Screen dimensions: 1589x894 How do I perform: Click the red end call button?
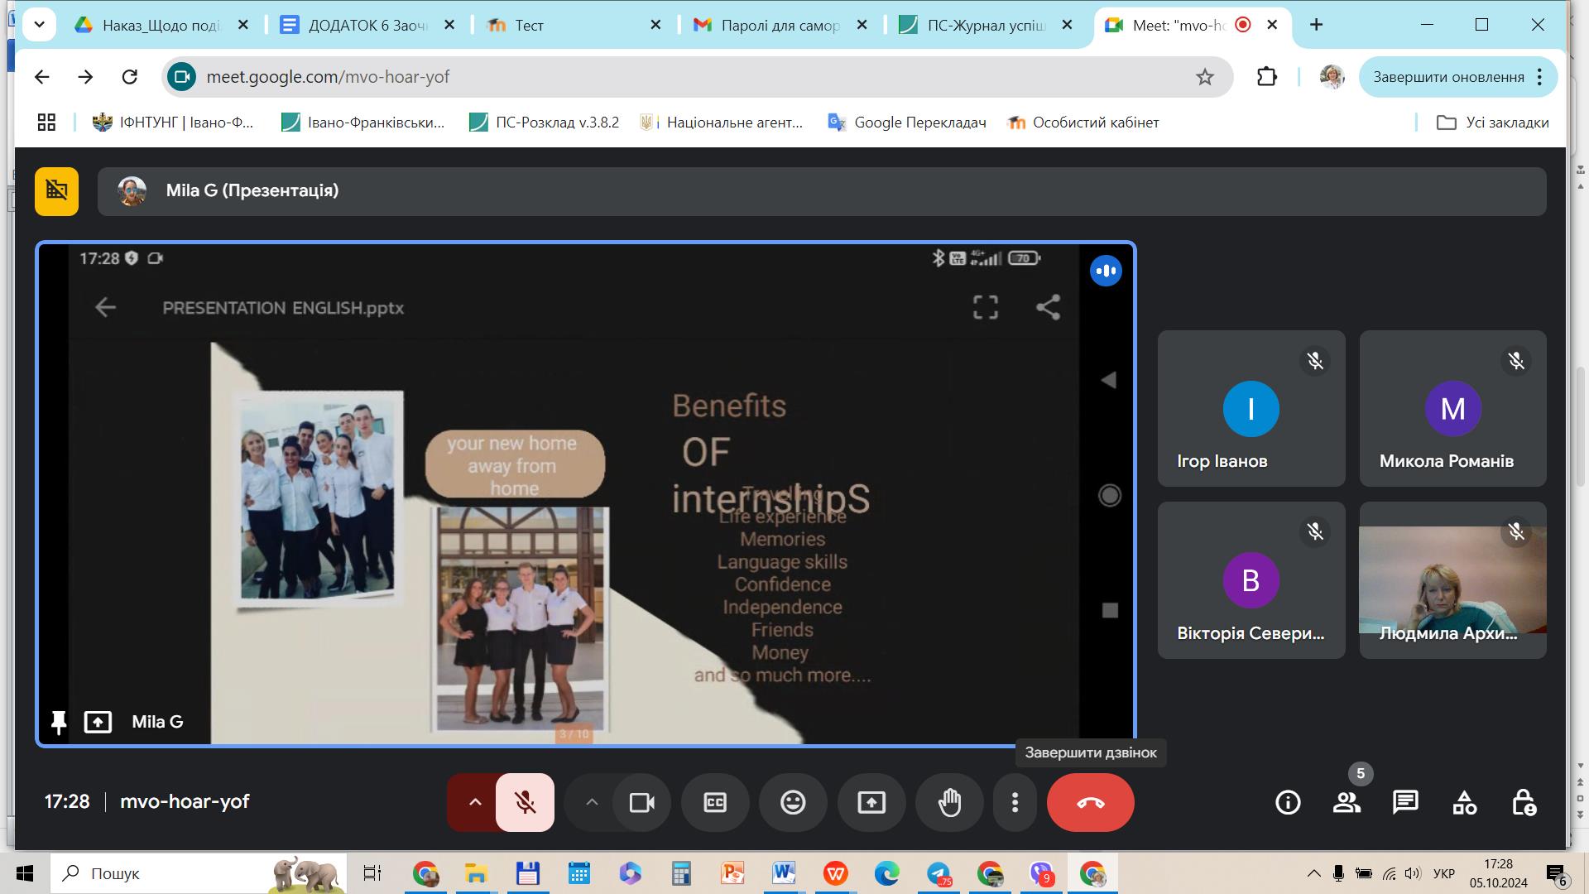(1090, 802)
